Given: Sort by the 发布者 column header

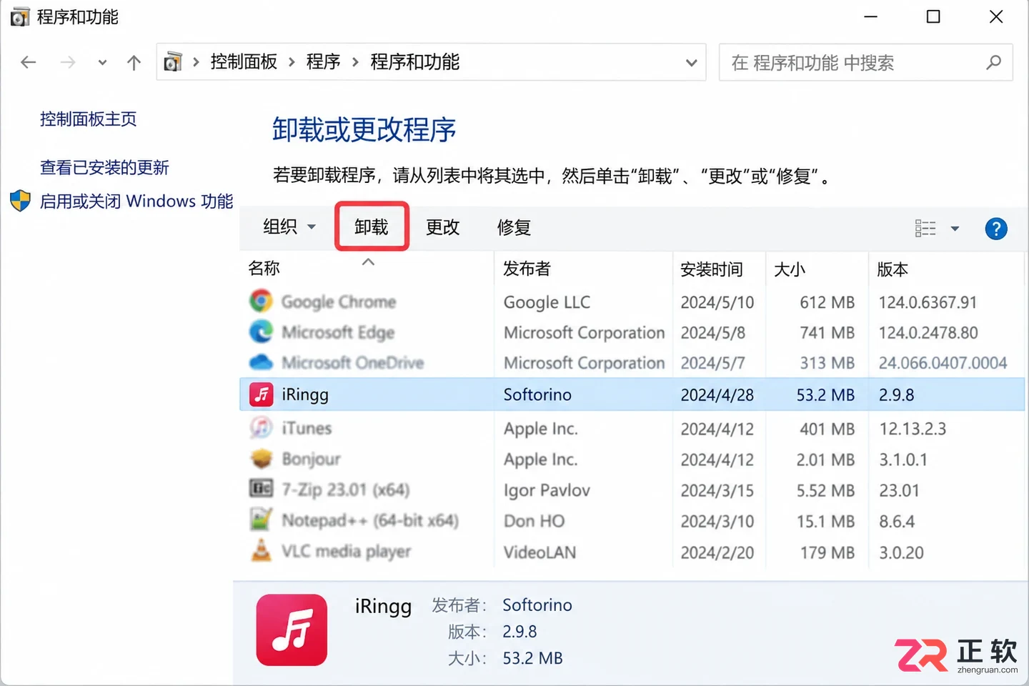Looking at the screenshot, I should [527, 269].
